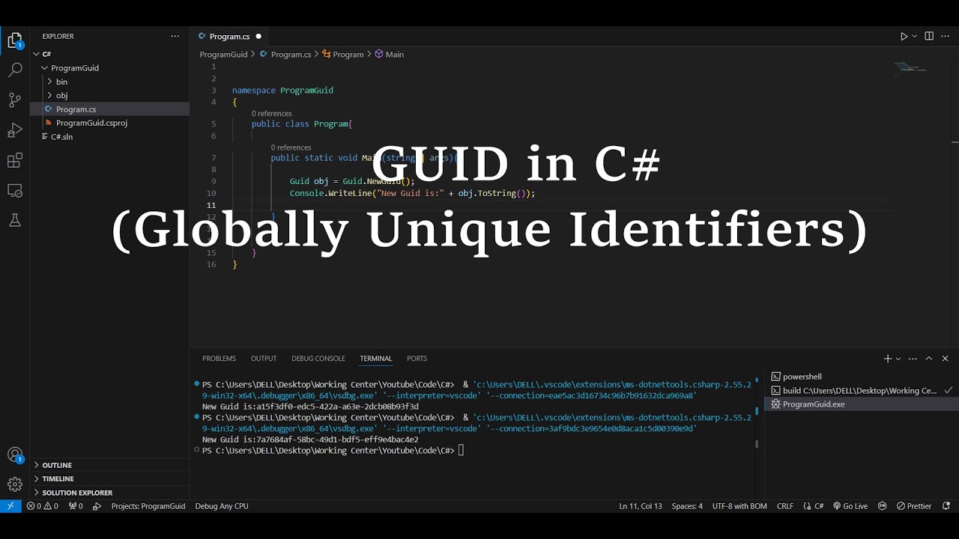Open the Remote Explorer icon in activity bar
Viewport: 959px width, 539px height.
coord(14,190)
